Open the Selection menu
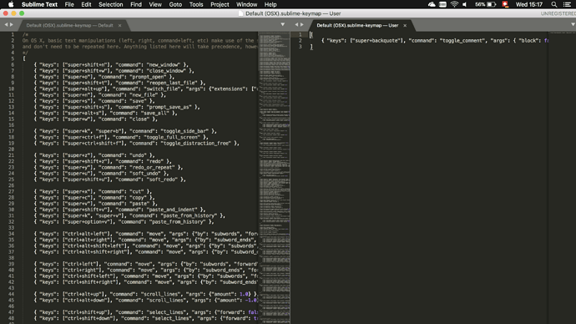Image resolution: width=576 pixels, height=324 pixels. click(110, 4)
